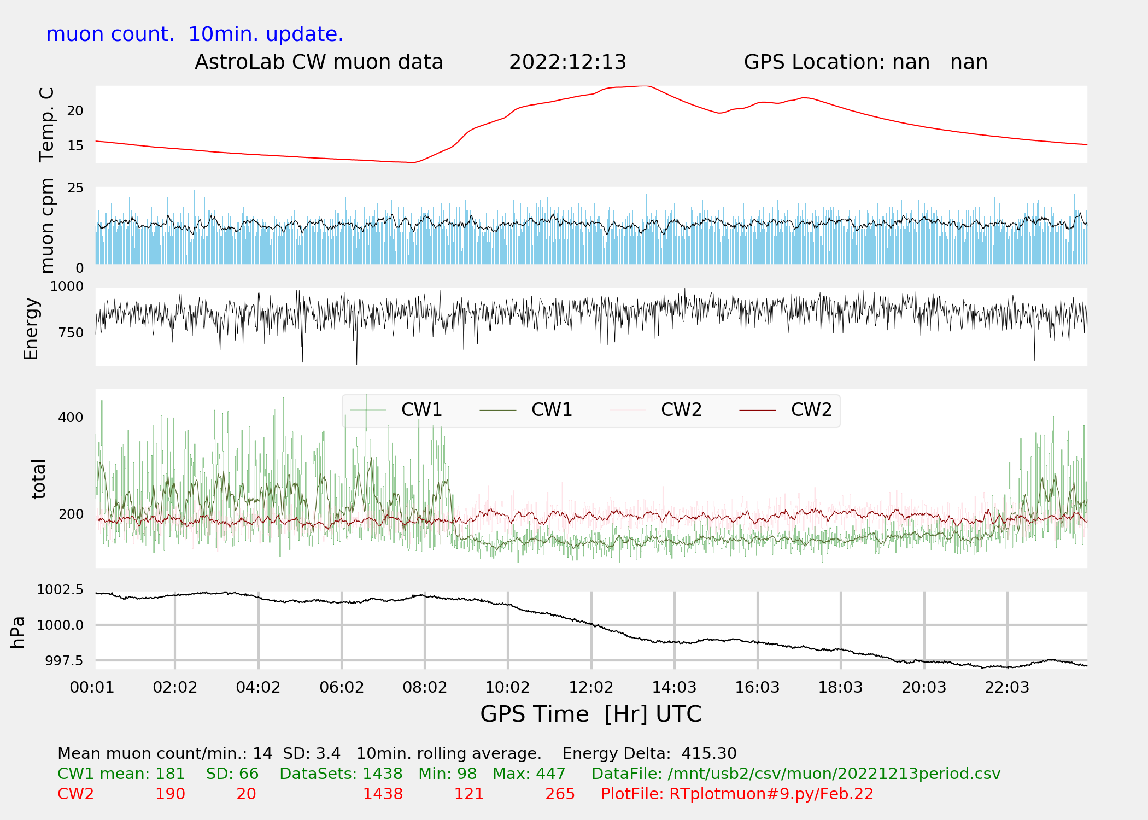
Task: Click the date text 2022:12:13
Action: (567, 62)
